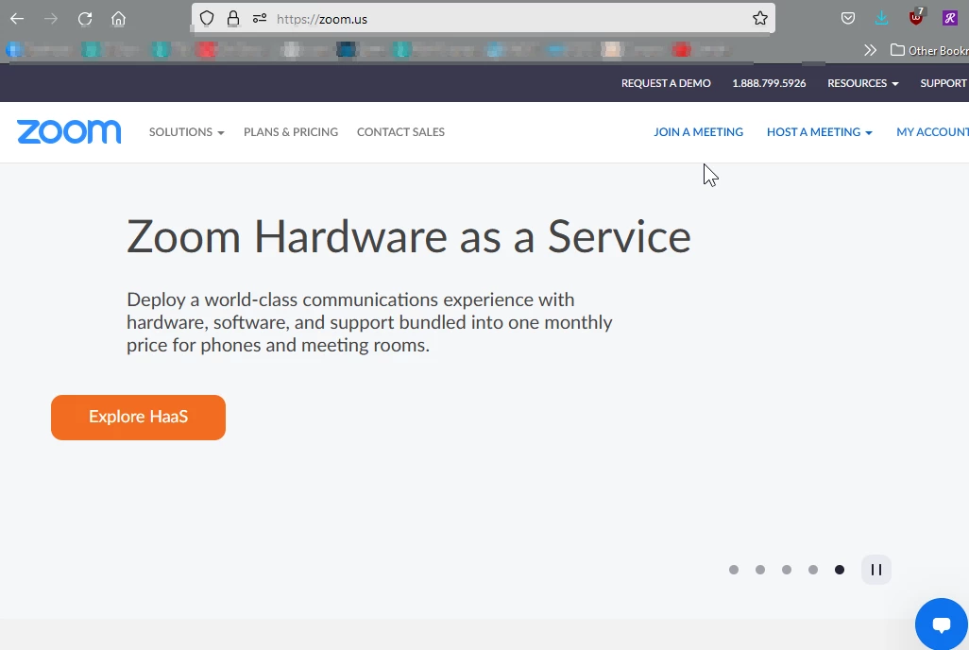Screen dimensions: 969x650
Task: Open tracking protection shield icon
Action: click(207, 19)
